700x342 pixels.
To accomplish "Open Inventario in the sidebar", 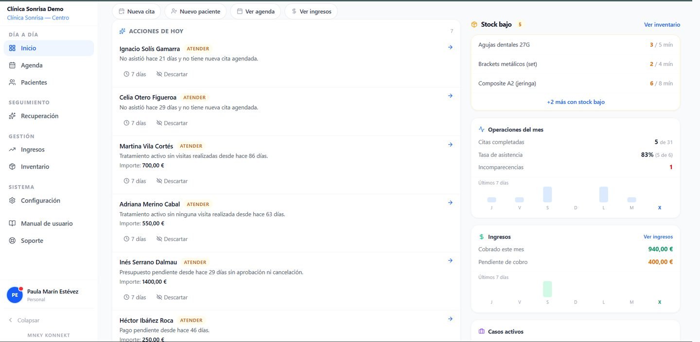I will (x=49, y=167).
